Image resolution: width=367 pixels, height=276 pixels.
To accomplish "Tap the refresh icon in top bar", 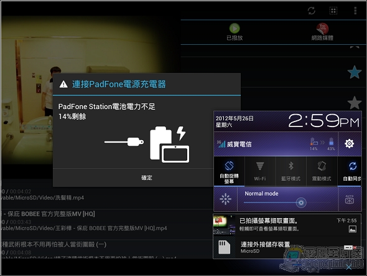I will [x=311, y=11].
